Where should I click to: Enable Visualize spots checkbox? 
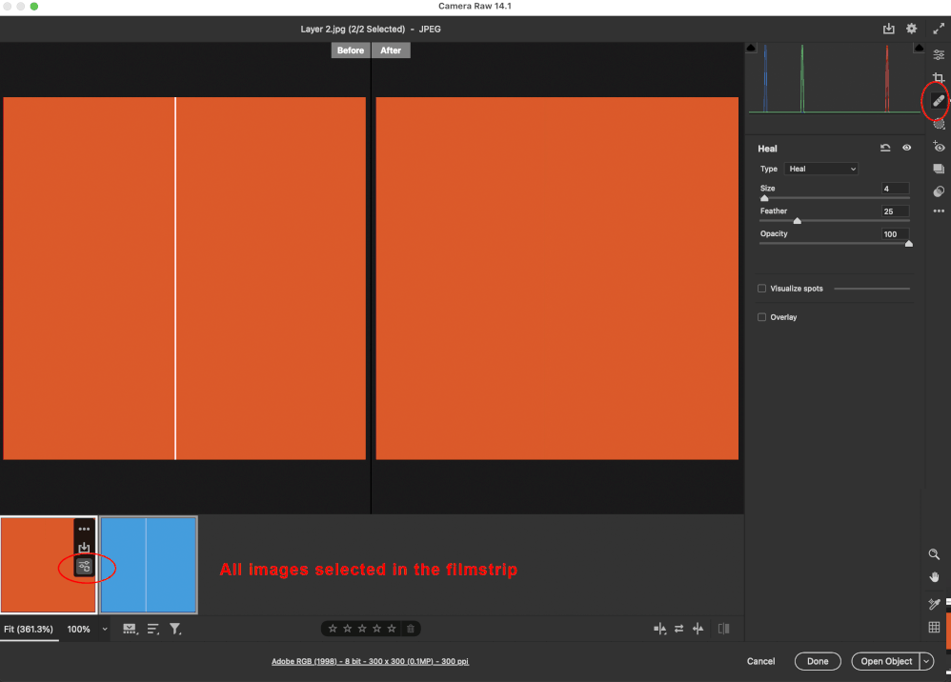click(761, 289)
